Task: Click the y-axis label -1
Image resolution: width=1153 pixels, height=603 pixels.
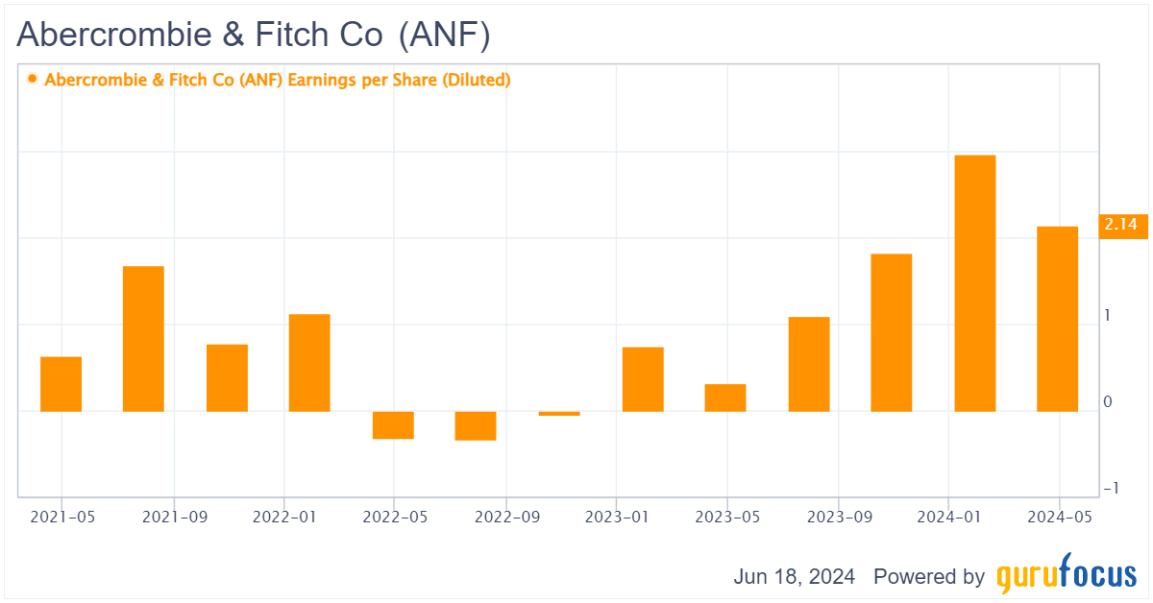Action: (1110, 490)
